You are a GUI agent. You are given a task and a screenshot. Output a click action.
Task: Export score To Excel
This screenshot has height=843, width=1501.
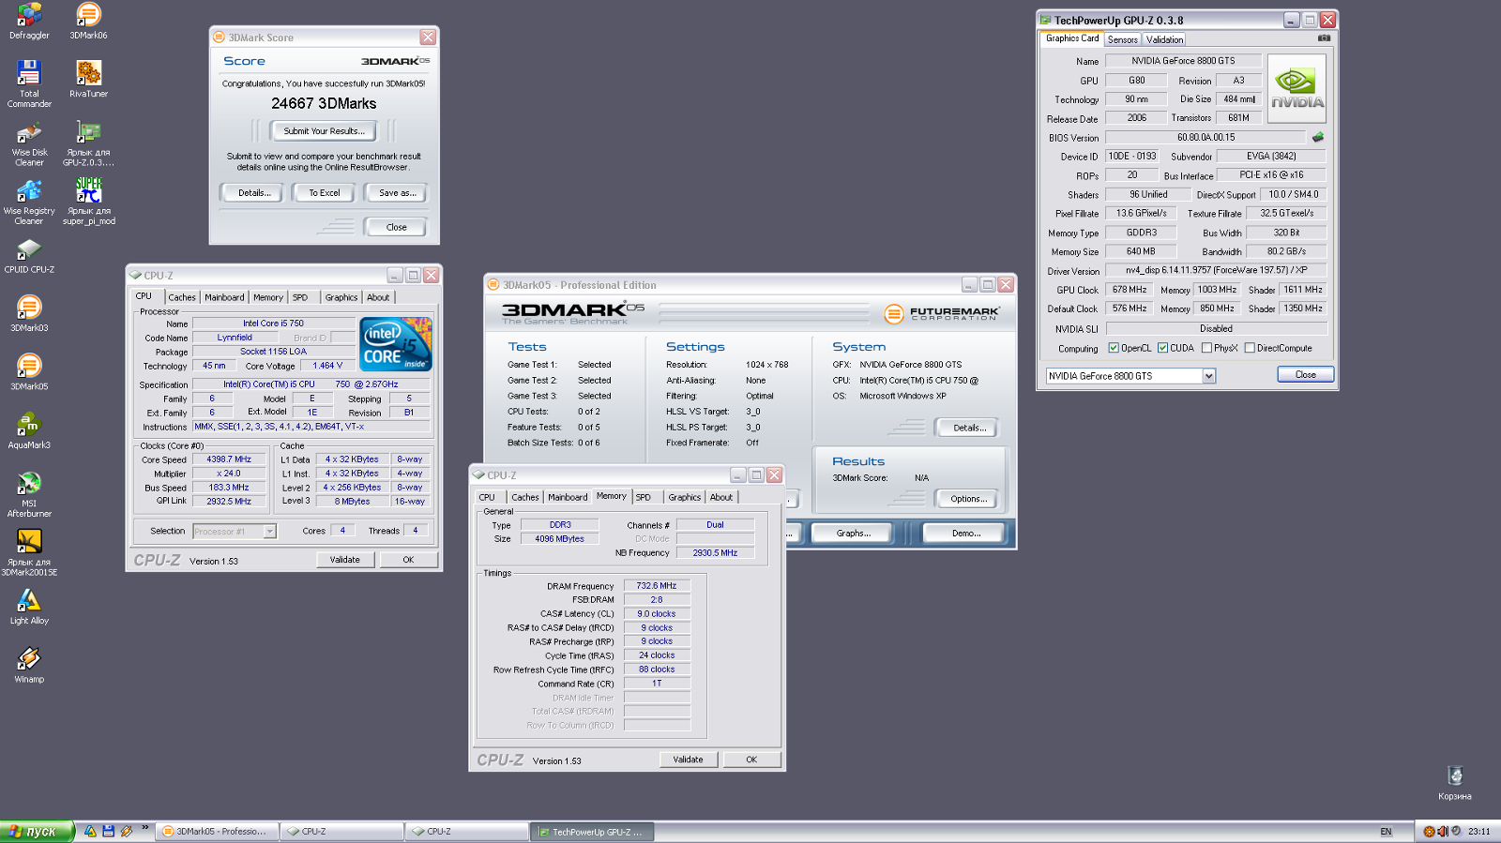click(x=324, y=193)
